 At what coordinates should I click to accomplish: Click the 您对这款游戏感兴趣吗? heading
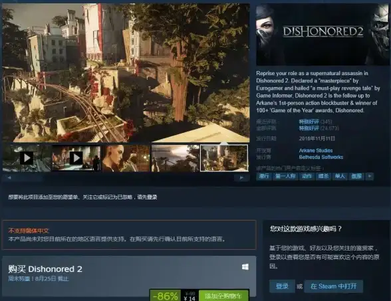point(306,229)
